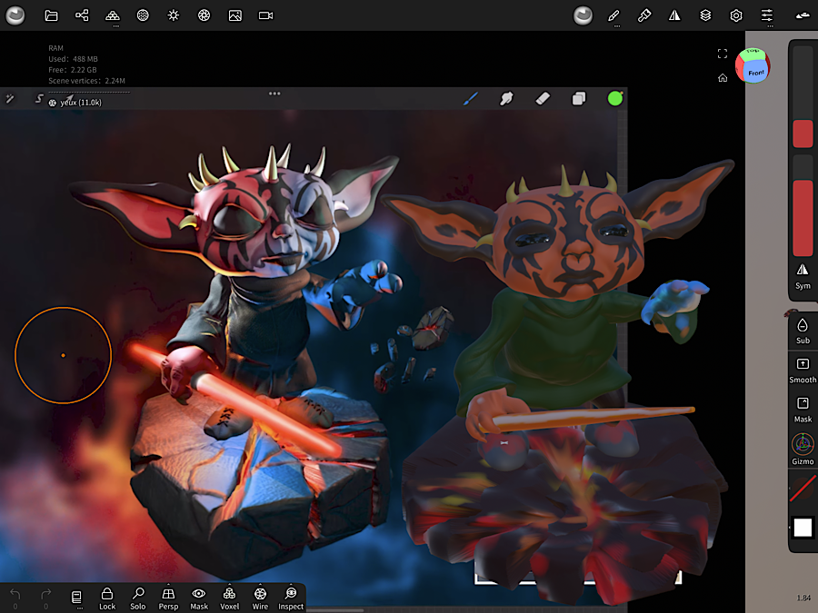Select the yeux (11.0k) object label
The width and height of the screenshot is (818, 613).
(x=81, y=103)
